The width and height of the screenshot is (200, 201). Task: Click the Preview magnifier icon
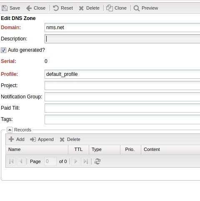137,8
